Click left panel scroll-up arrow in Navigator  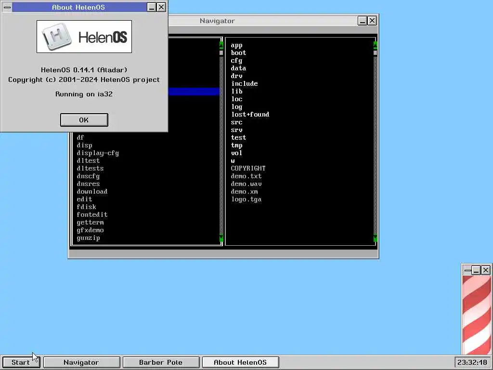pyautogui.click(x=221, y=45)
